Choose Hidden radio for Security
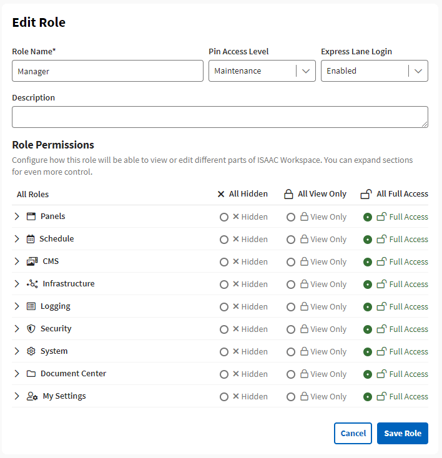The height and width of the screenshot is (458, 442). click(x=224, y=329)
